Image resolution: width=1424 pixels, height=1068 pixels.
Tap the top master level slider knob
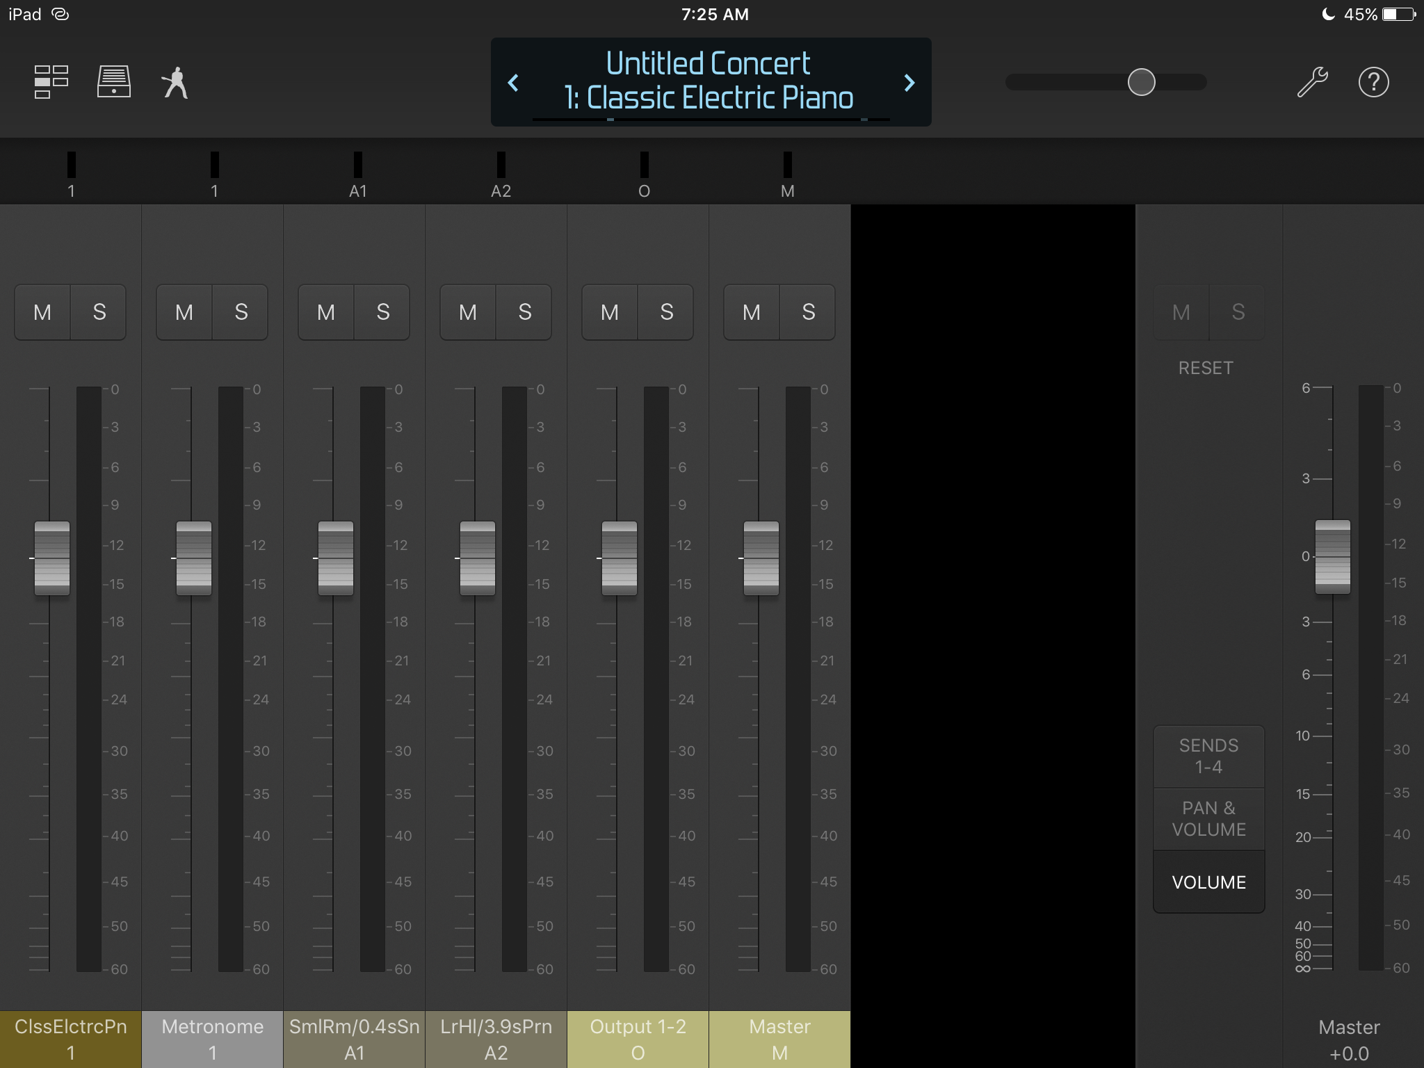point(1141,82)
